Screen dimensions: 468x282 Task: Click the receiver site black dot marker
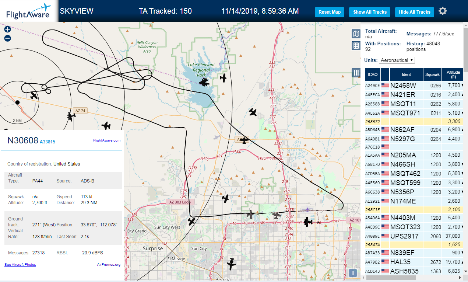[17, 102]
